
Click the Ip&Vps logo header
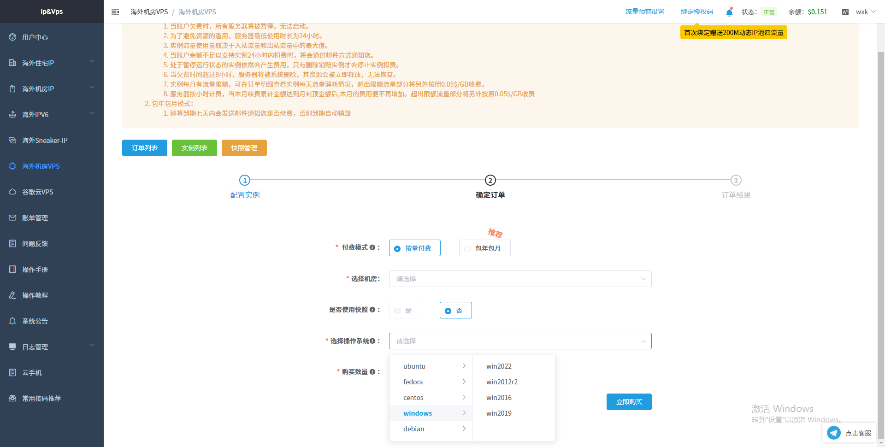[x=52, y=12]
